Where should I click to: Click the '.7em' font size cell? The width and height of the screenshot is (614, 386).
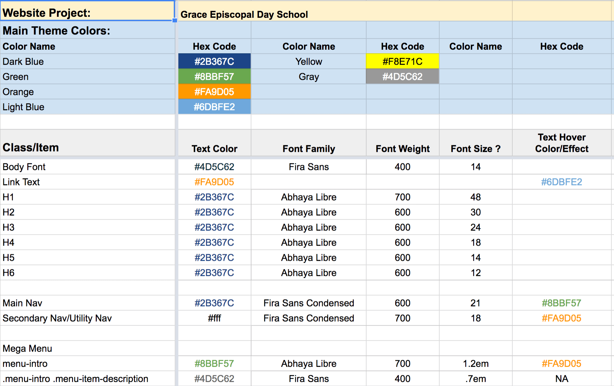pyautogui.click(x=475, y=378)
